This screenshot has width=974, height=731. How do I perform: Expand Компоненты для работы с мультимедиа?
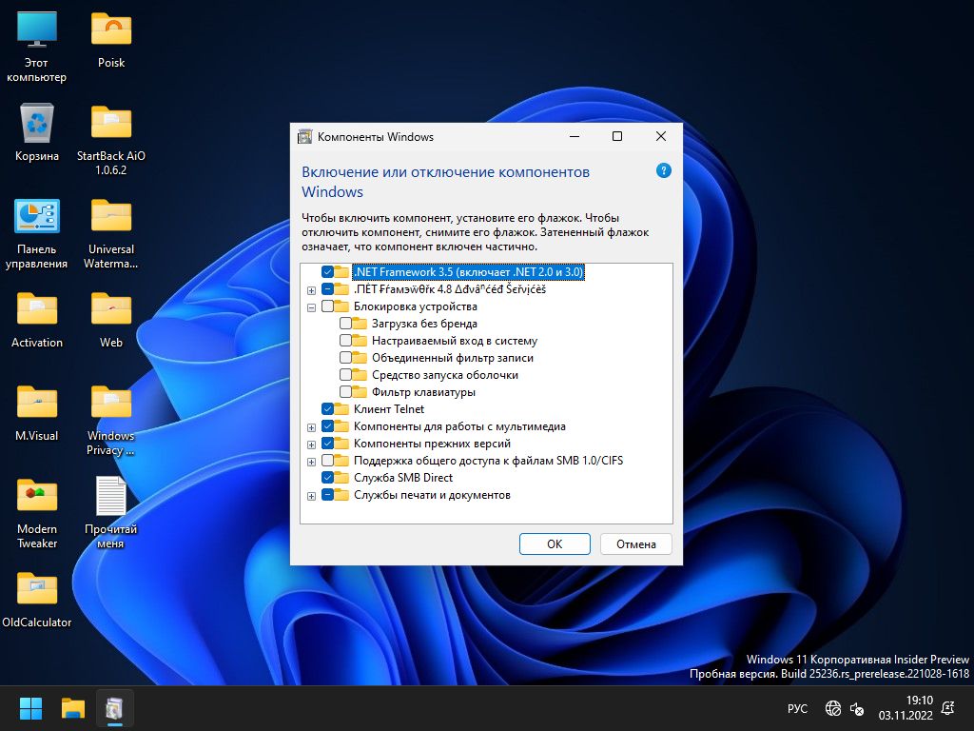[311, 427]
